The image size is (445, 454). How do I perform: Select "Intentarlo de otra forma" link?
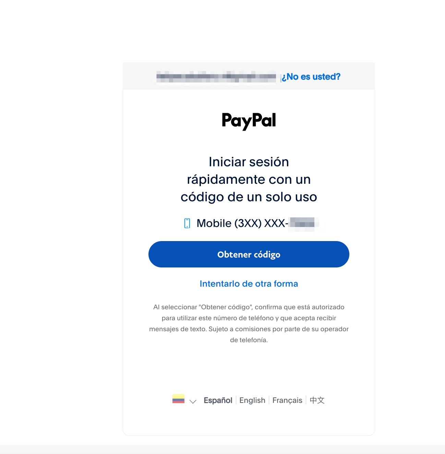coord(249,284)
